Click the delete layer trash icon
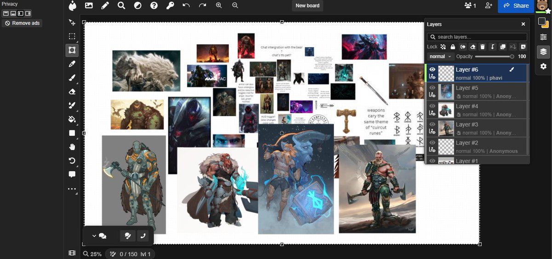 [483, 47]
